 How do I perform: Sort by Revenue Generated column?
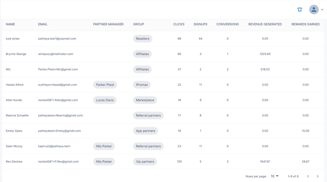[x=265, y=24]
